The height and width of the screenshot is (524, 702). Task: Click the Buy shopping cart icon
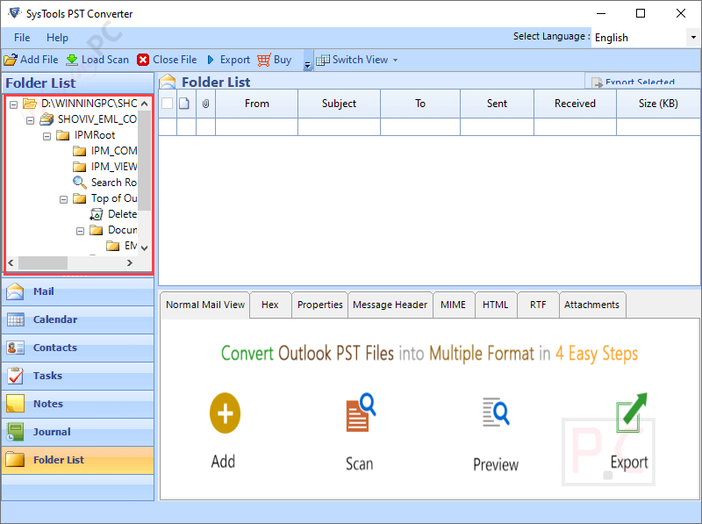264,60
